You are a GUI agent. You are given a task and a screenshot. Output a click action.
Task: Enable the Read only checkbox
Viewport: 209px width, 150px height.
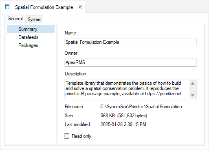[66, 136]
